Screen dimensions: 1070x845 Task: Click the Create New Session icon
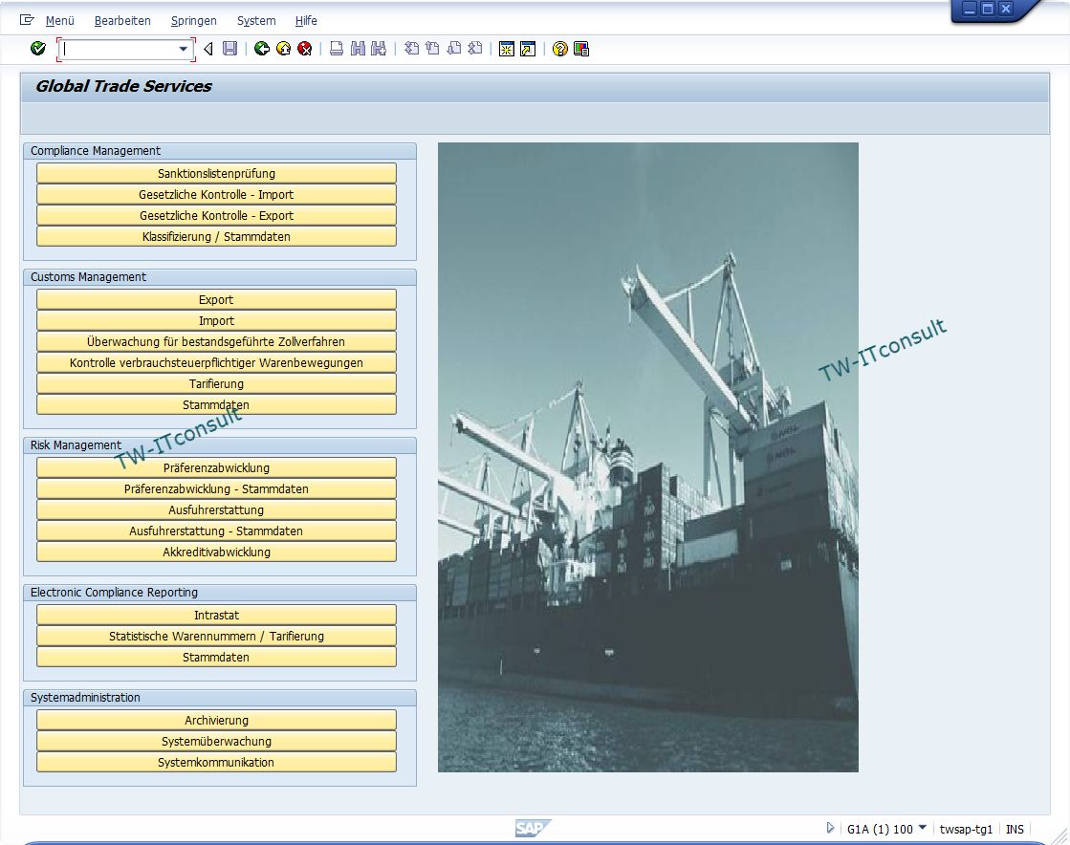click(x=507, y=49)
